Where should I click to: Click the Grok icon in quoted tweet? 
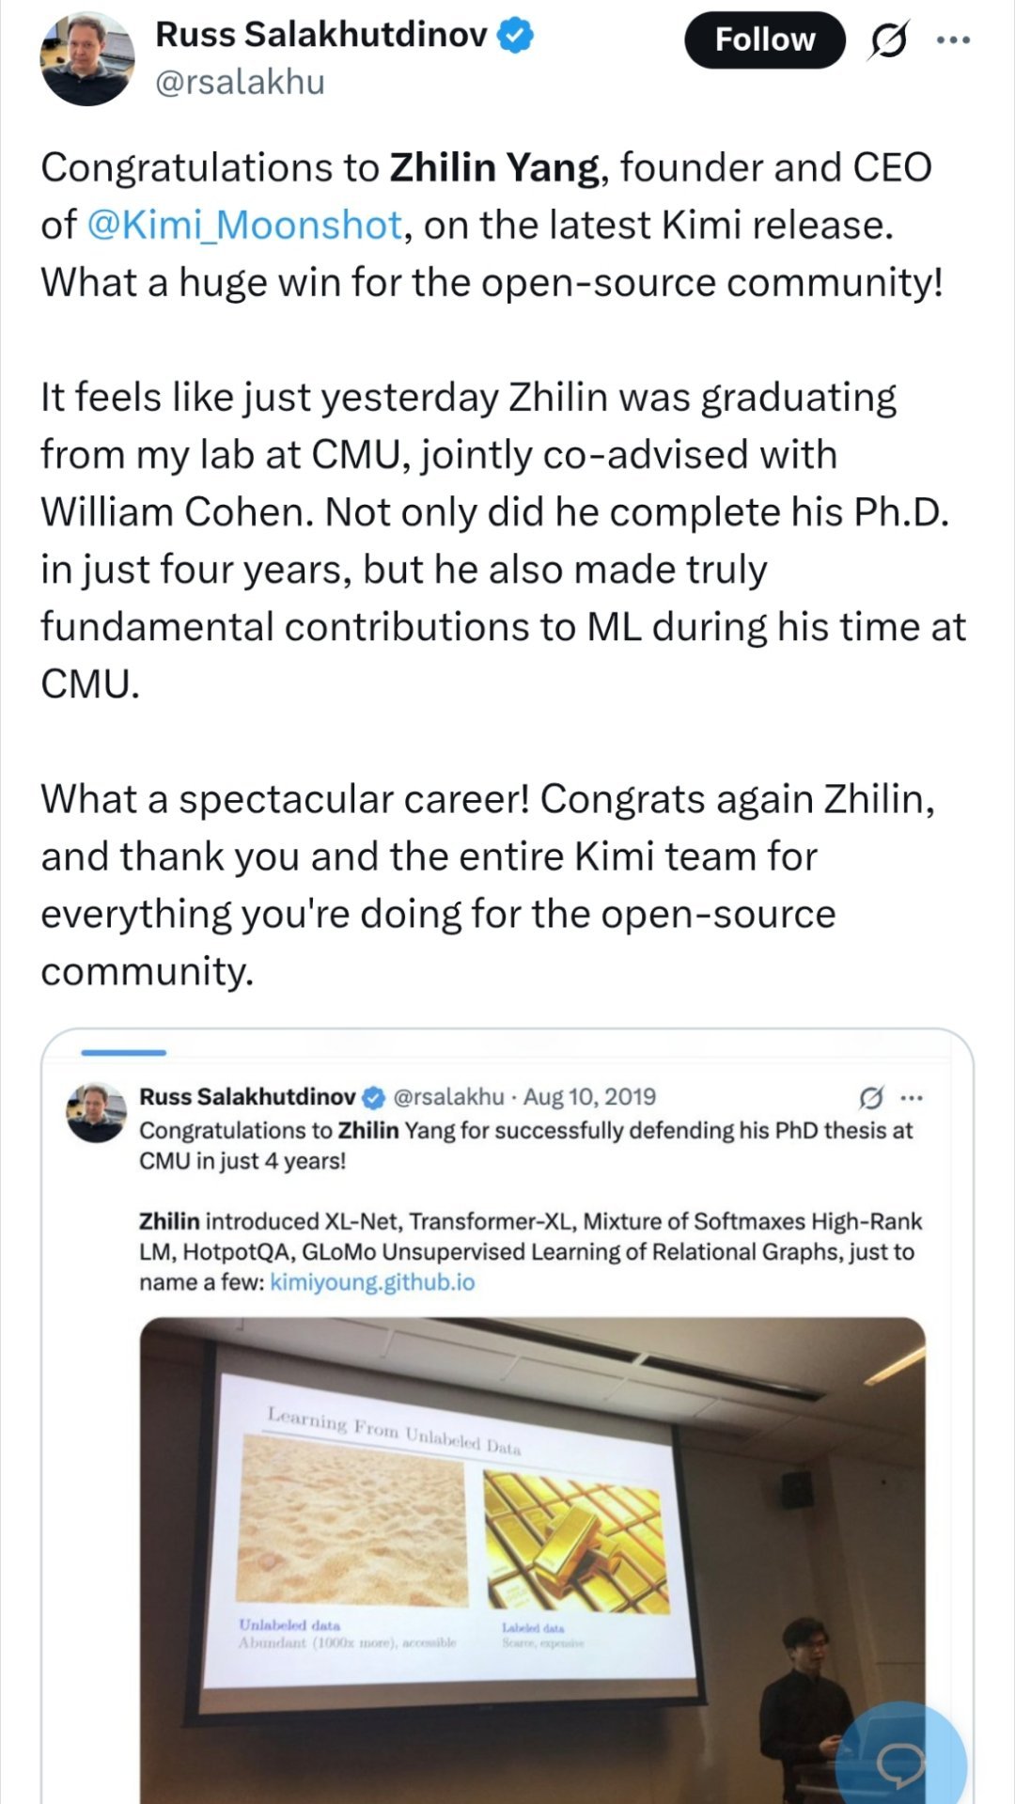pyautogui.click(x=871, y=1097)
